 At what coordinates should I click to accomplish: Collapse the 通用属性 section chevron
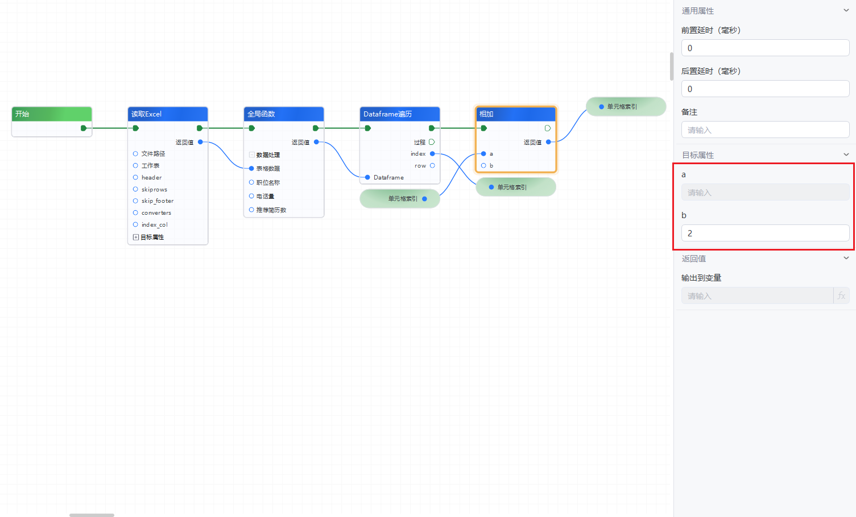coord(846,10)
